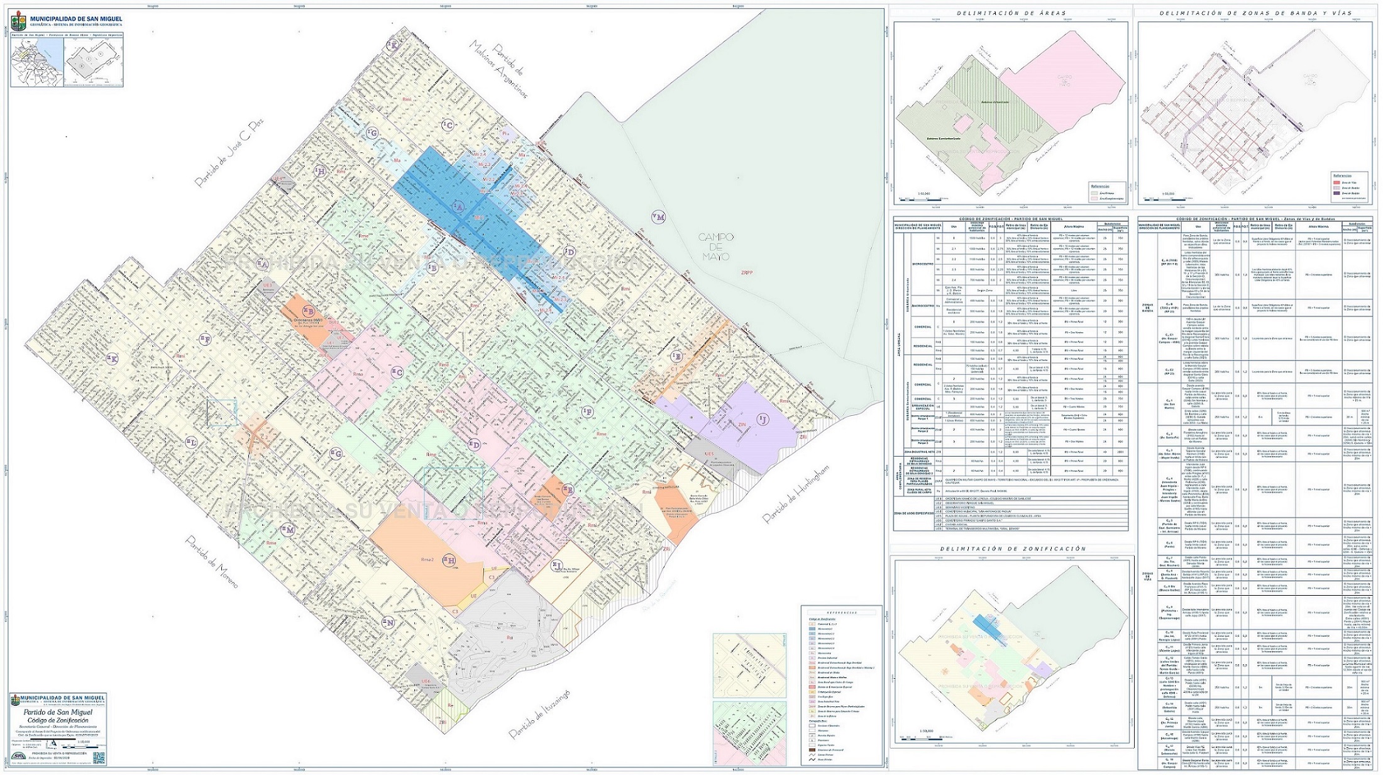Click the Microcentro 1 blue legend swatch

[813, 629]
